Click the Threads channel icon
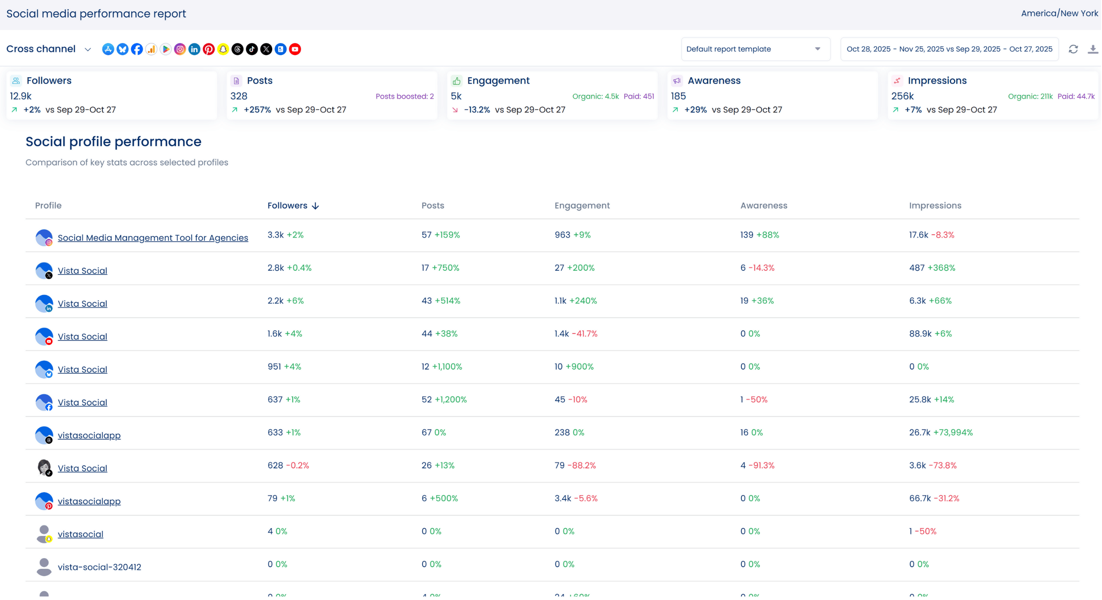The width and height of the screenshot is (1102, 600). coord(238,49)
